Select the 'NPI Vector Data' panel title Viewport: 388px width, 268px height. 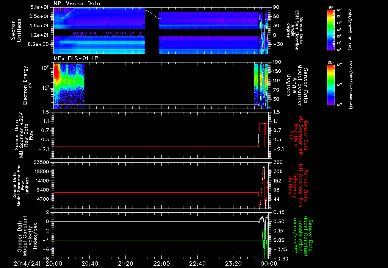(x=77, y=3)
